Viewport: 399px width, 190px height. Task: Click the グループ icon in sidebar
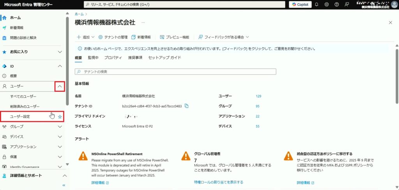tap(4, 127)
